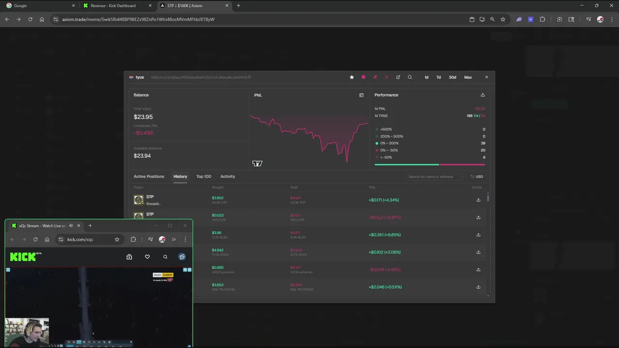Open the Kick user avatar menu
Screen dimensions: 619x348
182,257
